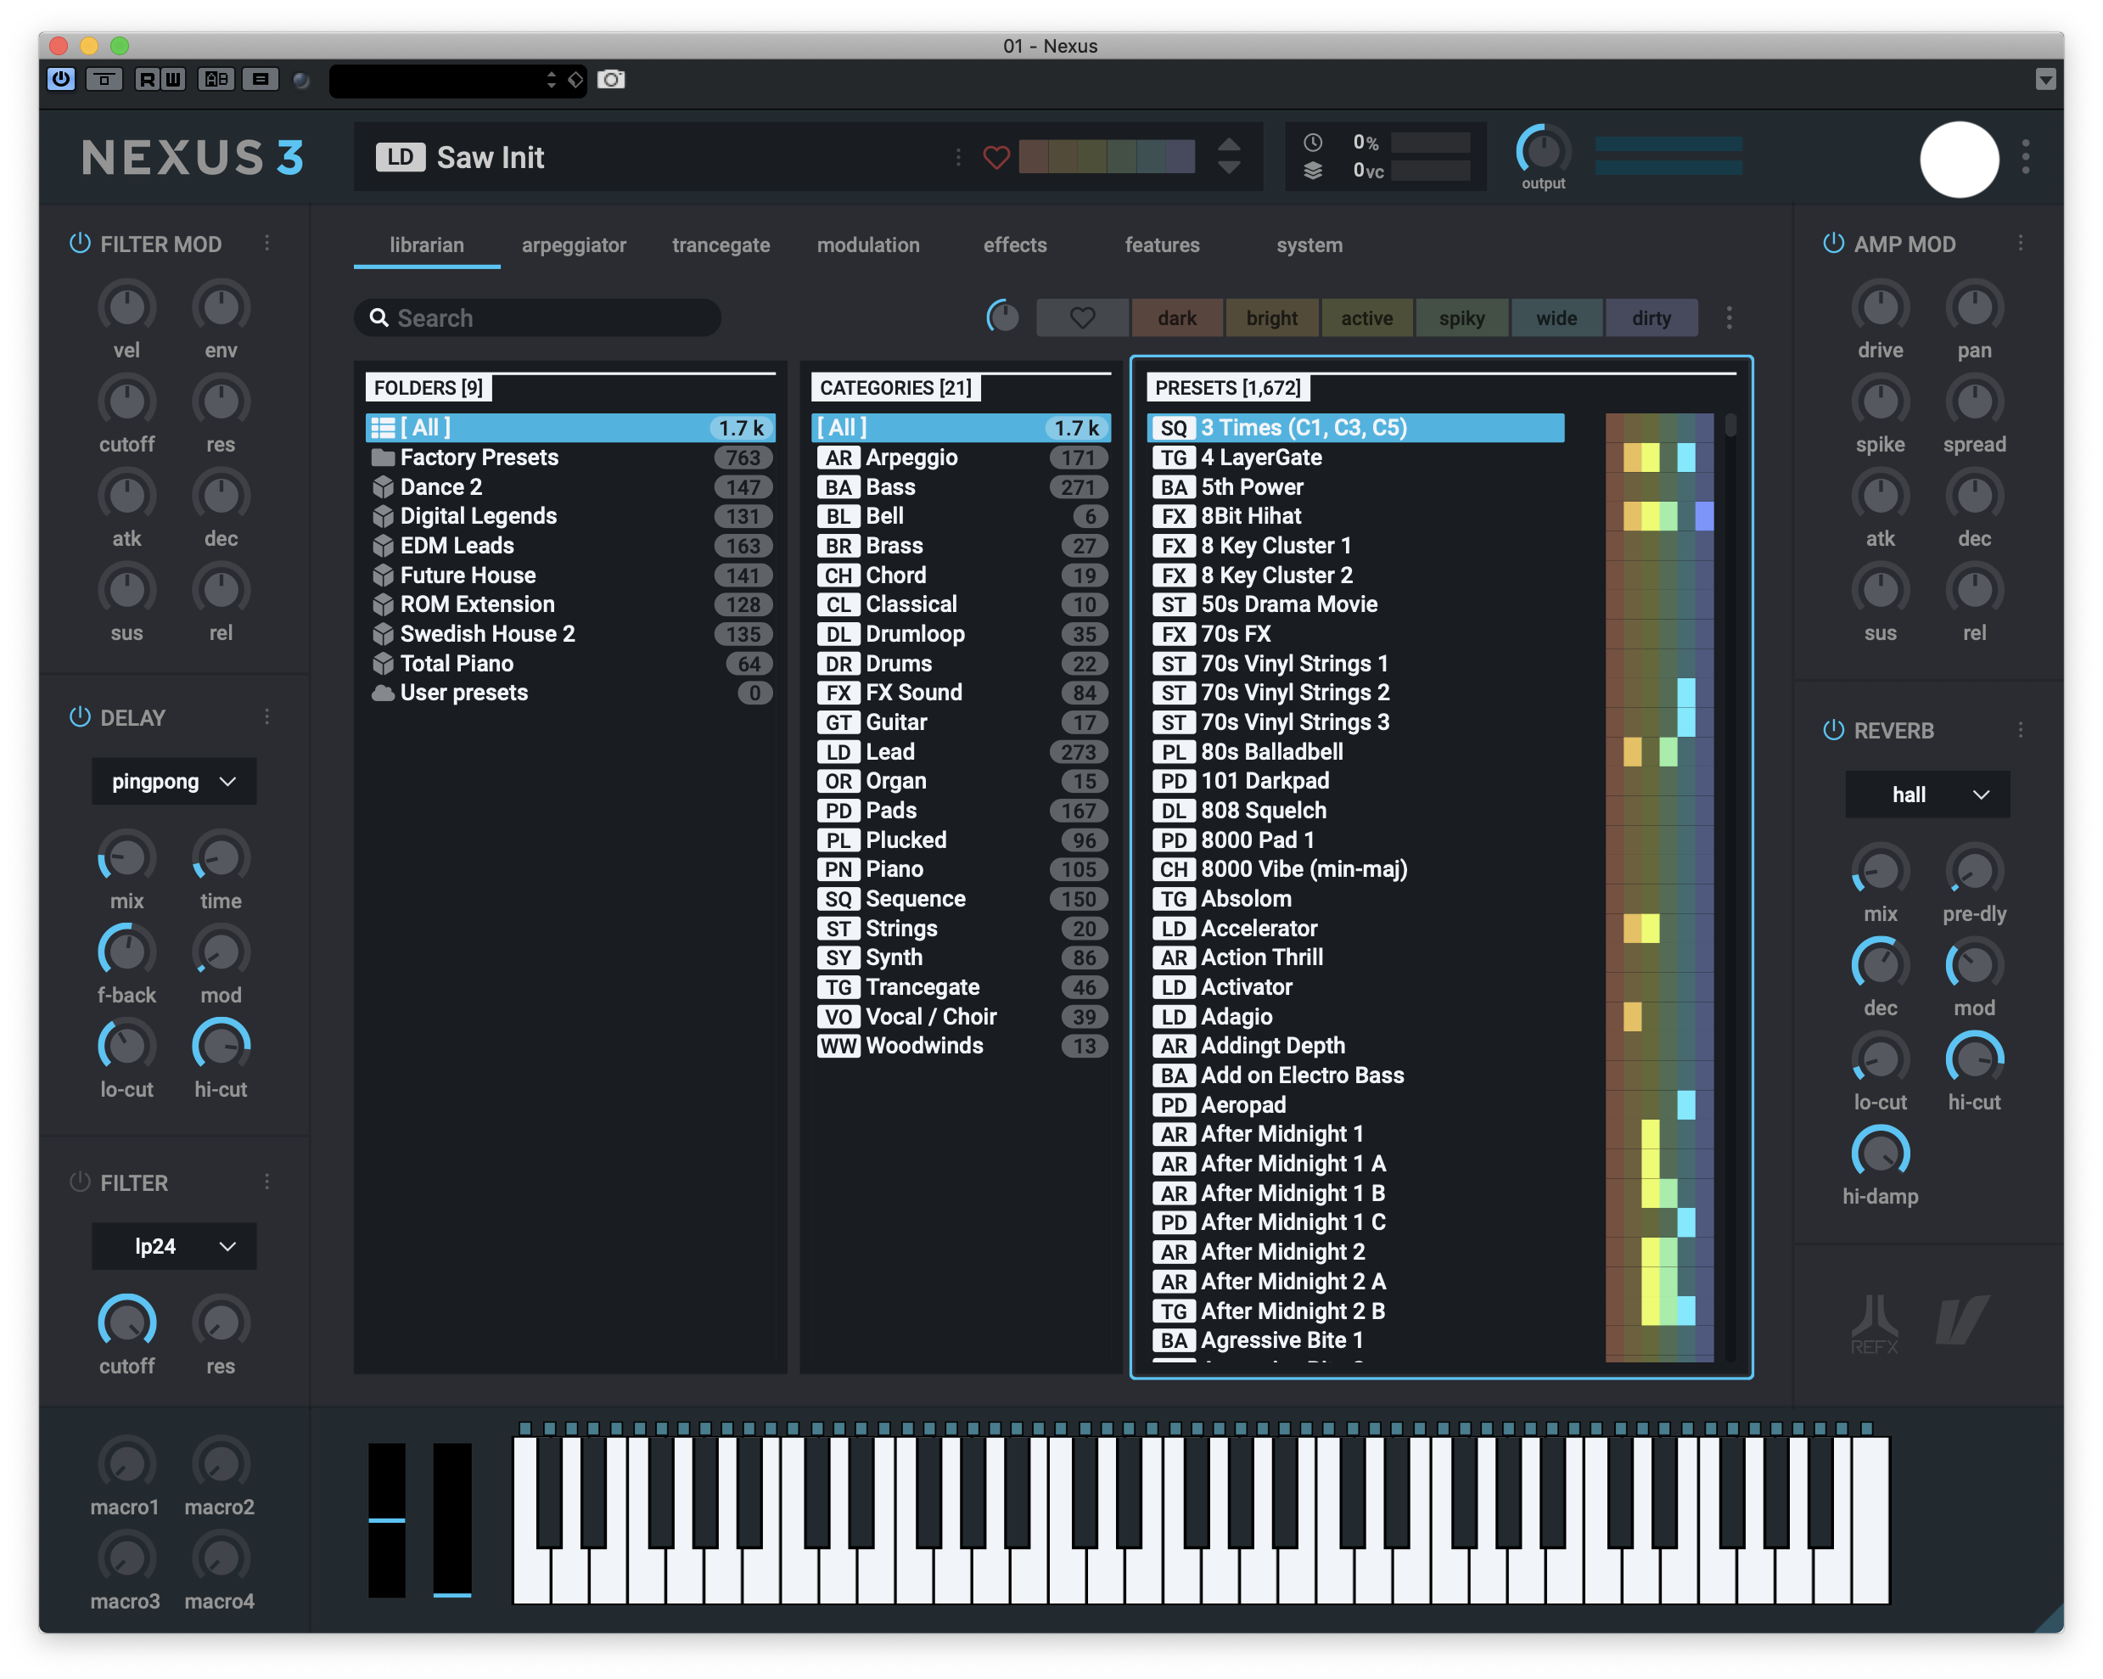Filter presets by the dark tag

tap(1176, 318)
